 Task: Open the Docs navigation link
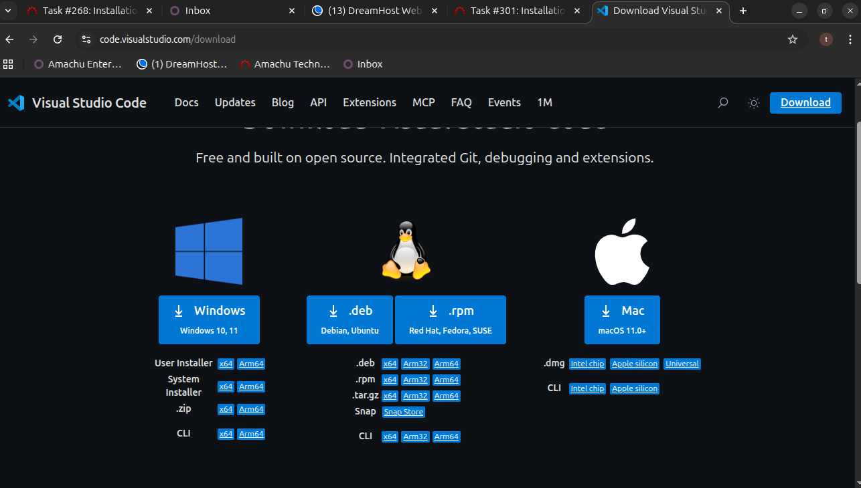(186, 102)
